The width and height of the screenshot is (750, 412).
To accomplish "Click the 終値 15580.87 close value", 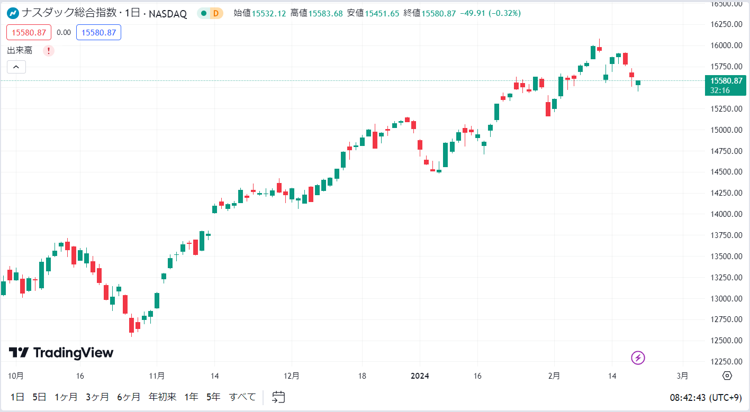I will [x=430, y=13].
